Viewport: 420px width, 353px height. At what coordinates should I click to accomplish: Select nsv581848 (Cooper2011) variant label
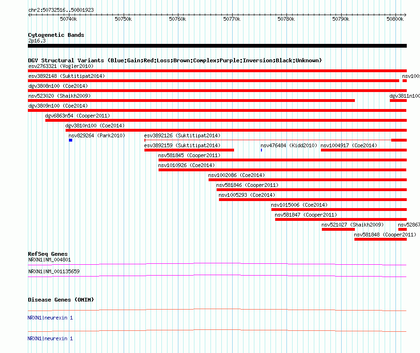coord(385,235)
